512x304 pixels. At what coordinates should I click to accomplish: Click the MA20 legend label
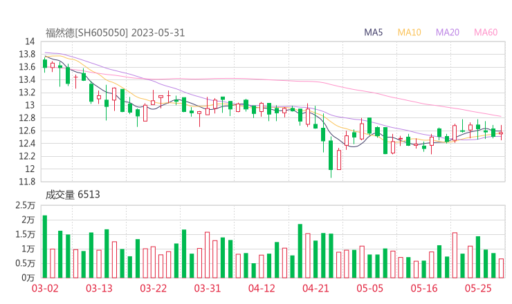pos(448,32)
